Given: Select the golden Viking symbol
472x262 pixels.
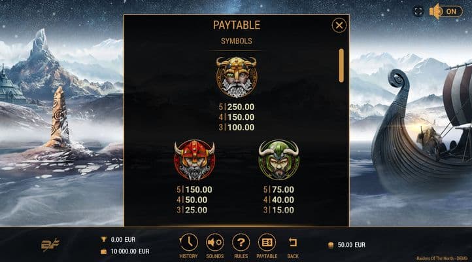Looking at the screenshot, I should (237, 77).
